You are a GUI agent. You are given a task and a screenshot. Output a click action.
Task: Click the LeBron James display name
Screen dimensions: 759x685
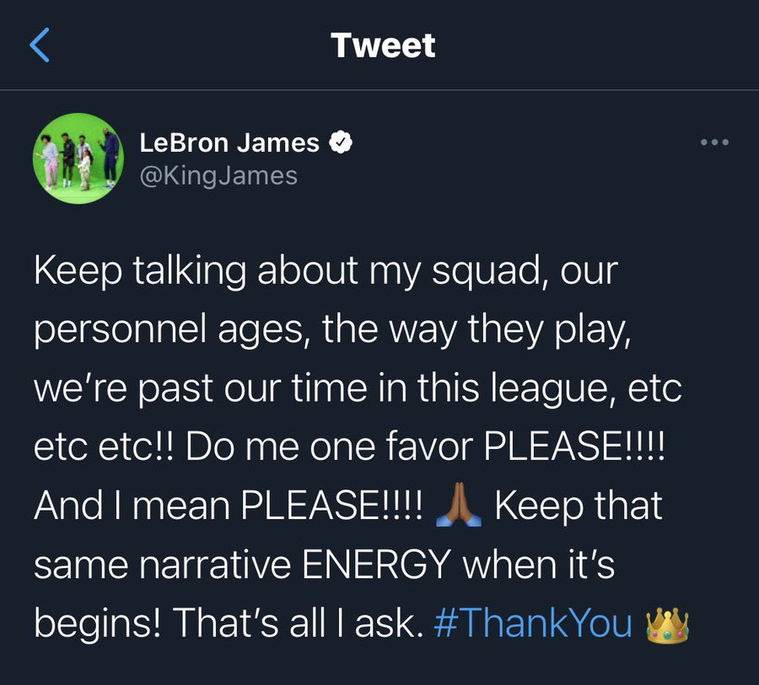click(229, 143)
